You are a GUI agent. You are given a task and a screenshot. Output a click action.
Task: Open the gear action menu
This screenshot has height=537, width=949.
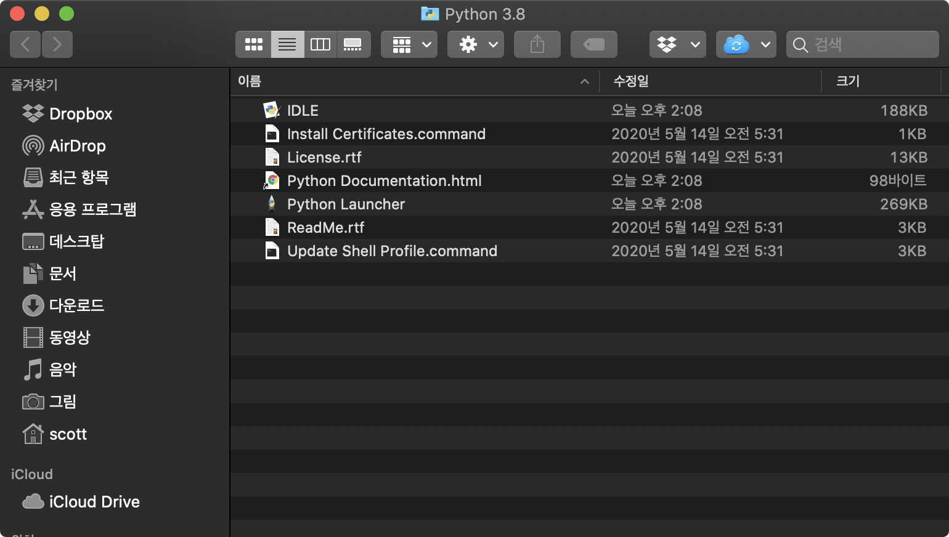click(x=476, y=44)
